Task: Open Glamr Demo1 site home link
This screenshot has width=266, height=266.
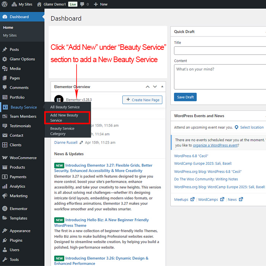Action: pos(51,4)
